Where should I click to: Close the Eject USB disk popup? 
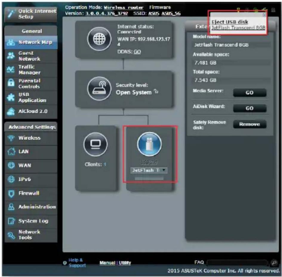[x=264, y=15]
